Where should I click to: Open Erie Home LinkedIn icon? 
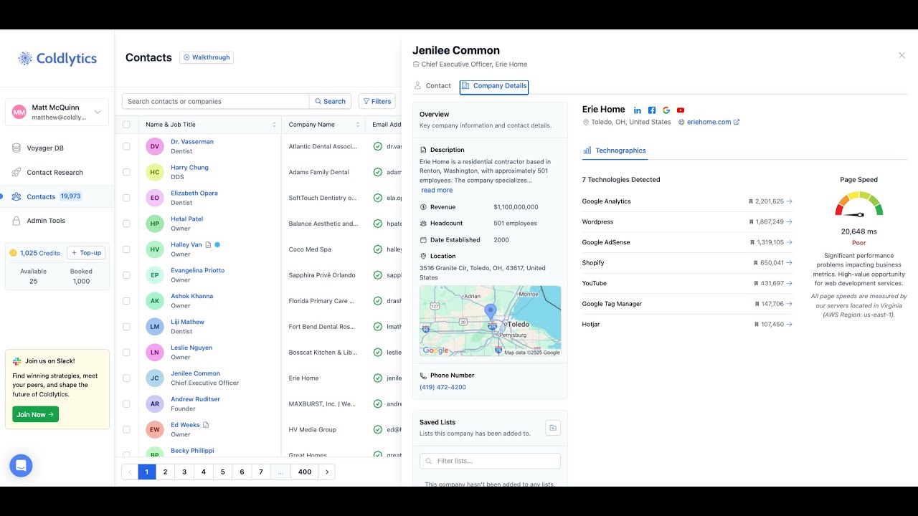[638, 110]
